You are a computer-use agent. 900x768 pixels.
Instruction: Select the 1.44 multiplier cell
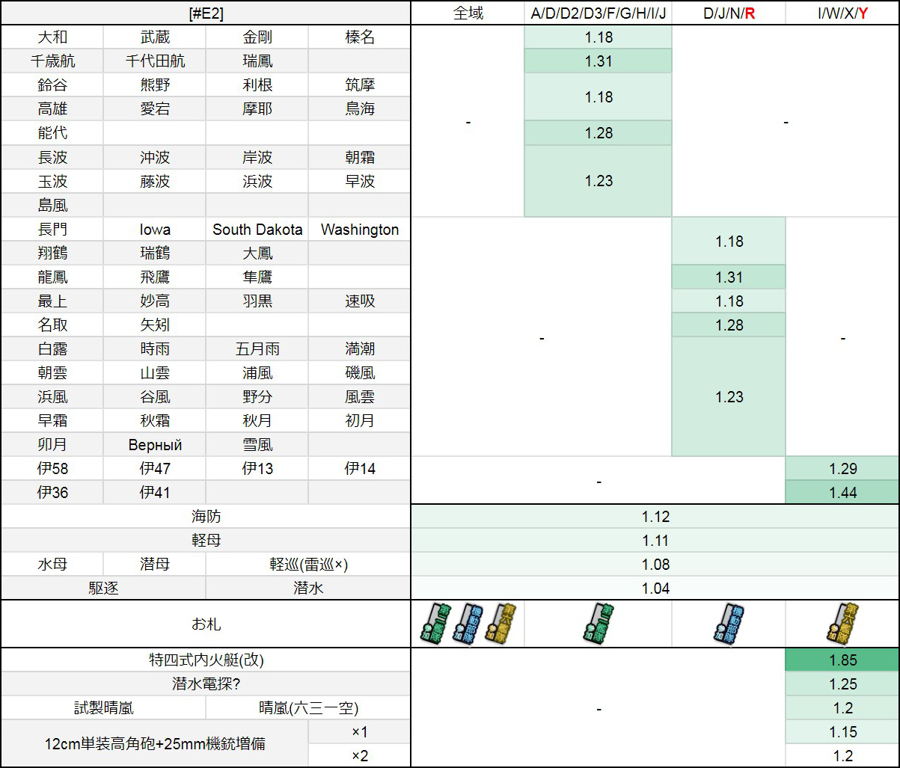(842, 493)
